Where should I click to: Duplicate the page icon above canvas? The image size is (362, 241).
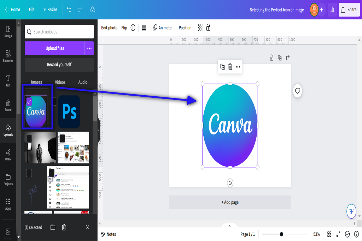tap(280, 58)
